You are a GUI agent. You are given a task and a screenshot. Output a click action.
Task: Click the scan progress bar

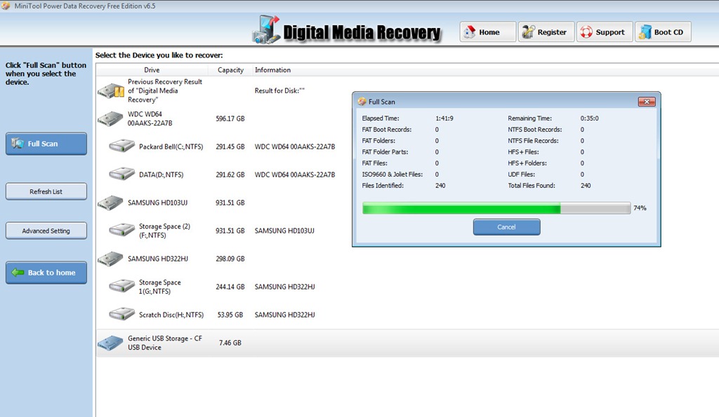(x=496, y=208)
